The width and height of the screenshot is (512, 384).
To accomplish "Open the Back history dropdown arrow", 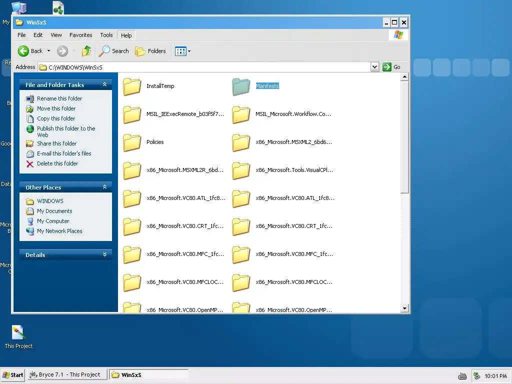I will pyautogui.click(x=48, y=51).
